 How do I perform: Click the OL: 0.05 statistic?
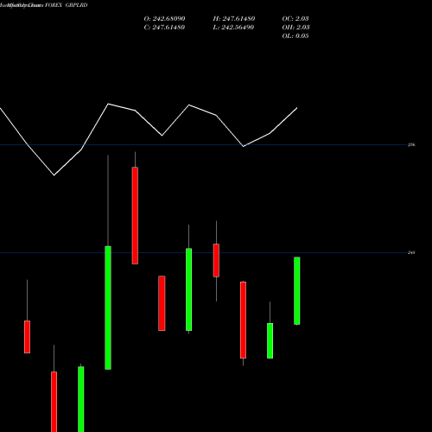point(295,36)
